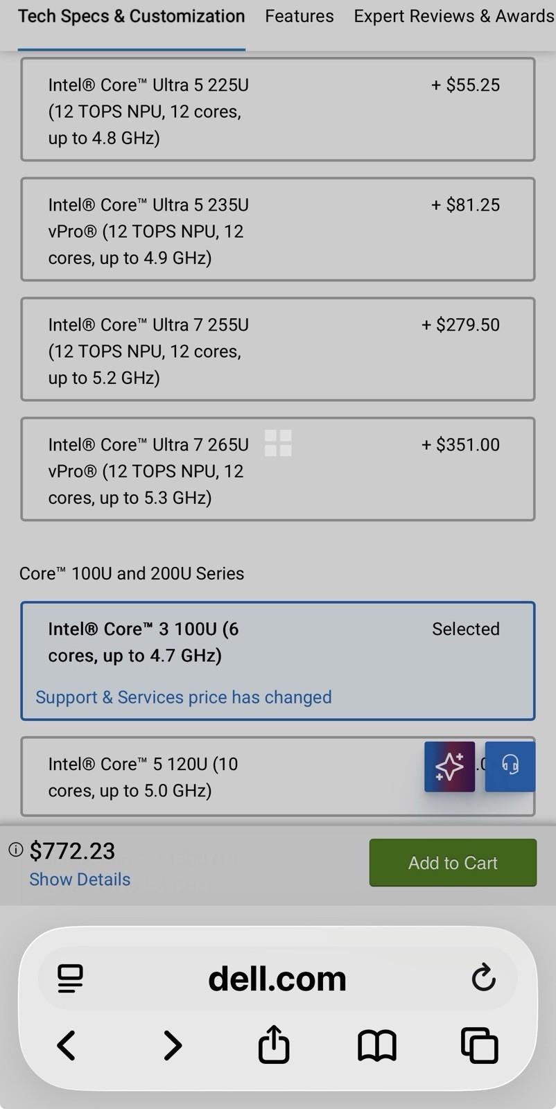This screenshot has height=1109, width=556.
Task: Open the Safari bookmarks book icon
Action: 377,1046
